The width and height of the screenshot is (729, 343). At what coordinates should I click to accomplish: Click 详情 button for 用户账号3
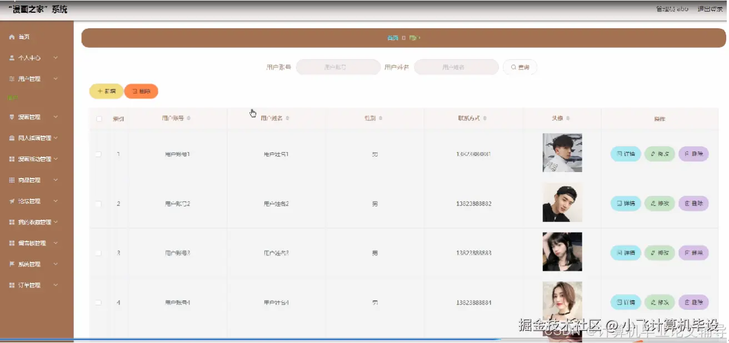pyautogui.click(x=626, y=253)
